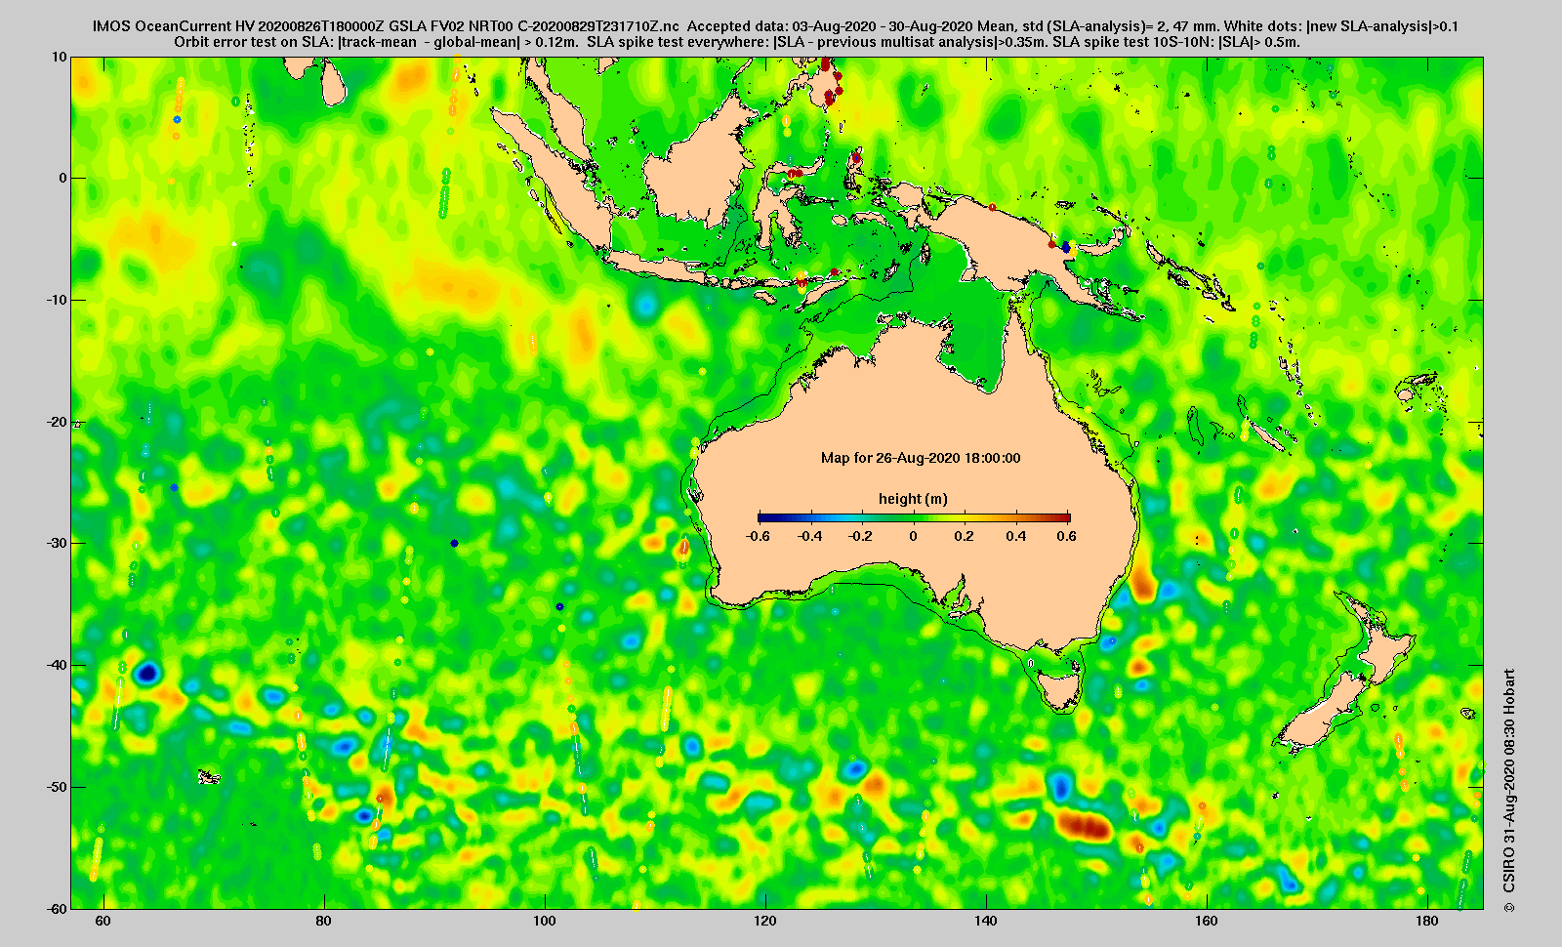Click the 'CSIRO 31-Aug-2020 08:30 Hobart' credit

1510,791
